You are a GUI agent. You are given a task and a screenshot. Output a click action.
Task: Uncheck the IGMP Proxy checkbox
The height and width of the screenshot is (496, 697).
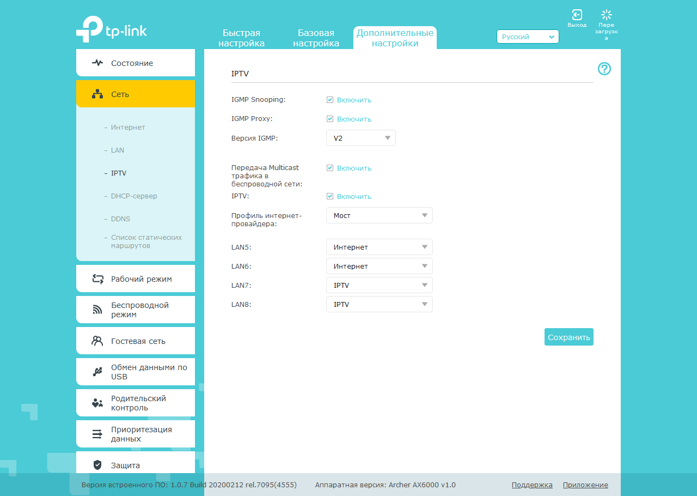click(x=330, y=119)
